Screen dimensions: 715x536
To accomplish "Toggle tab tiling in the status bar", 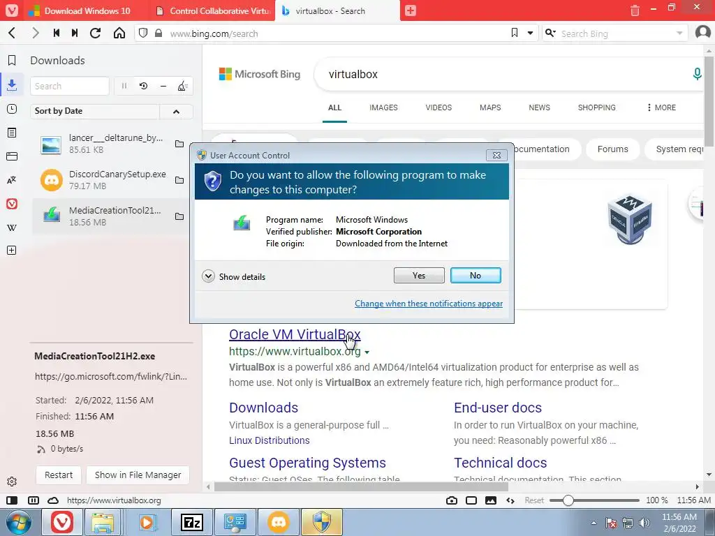I will [x=34, y=500].
